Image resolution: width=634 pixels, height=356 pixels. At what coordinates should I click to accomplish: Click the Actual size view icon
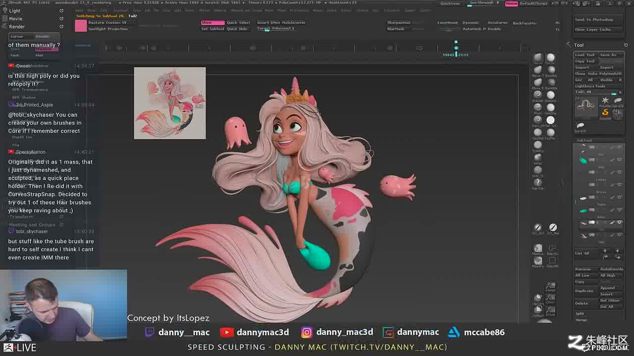coord(551,310)
